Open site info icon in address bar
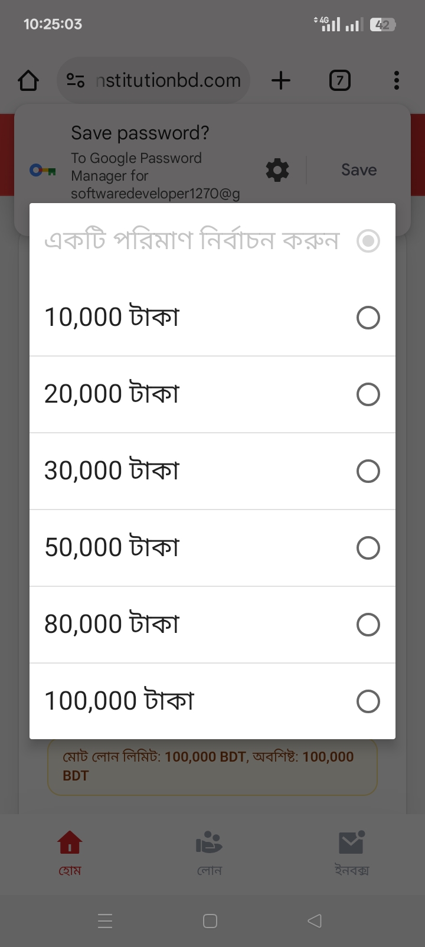Image resolution: width=425 pixels, height=947 pixels. [x=76, y=80]
